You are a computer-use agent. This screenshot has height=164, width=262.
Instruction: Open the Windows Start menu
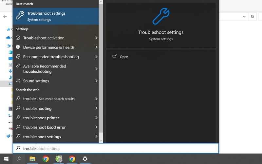[x=6, y=159]
